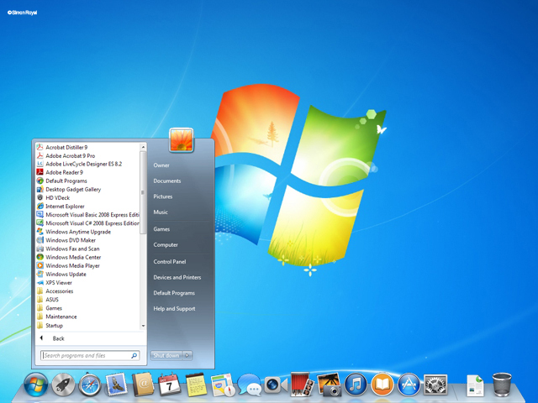The height and width of the screenshot is (403, 538).
Task: Open the Calendar icon showing 7
Action: click(x=170, y=385)
